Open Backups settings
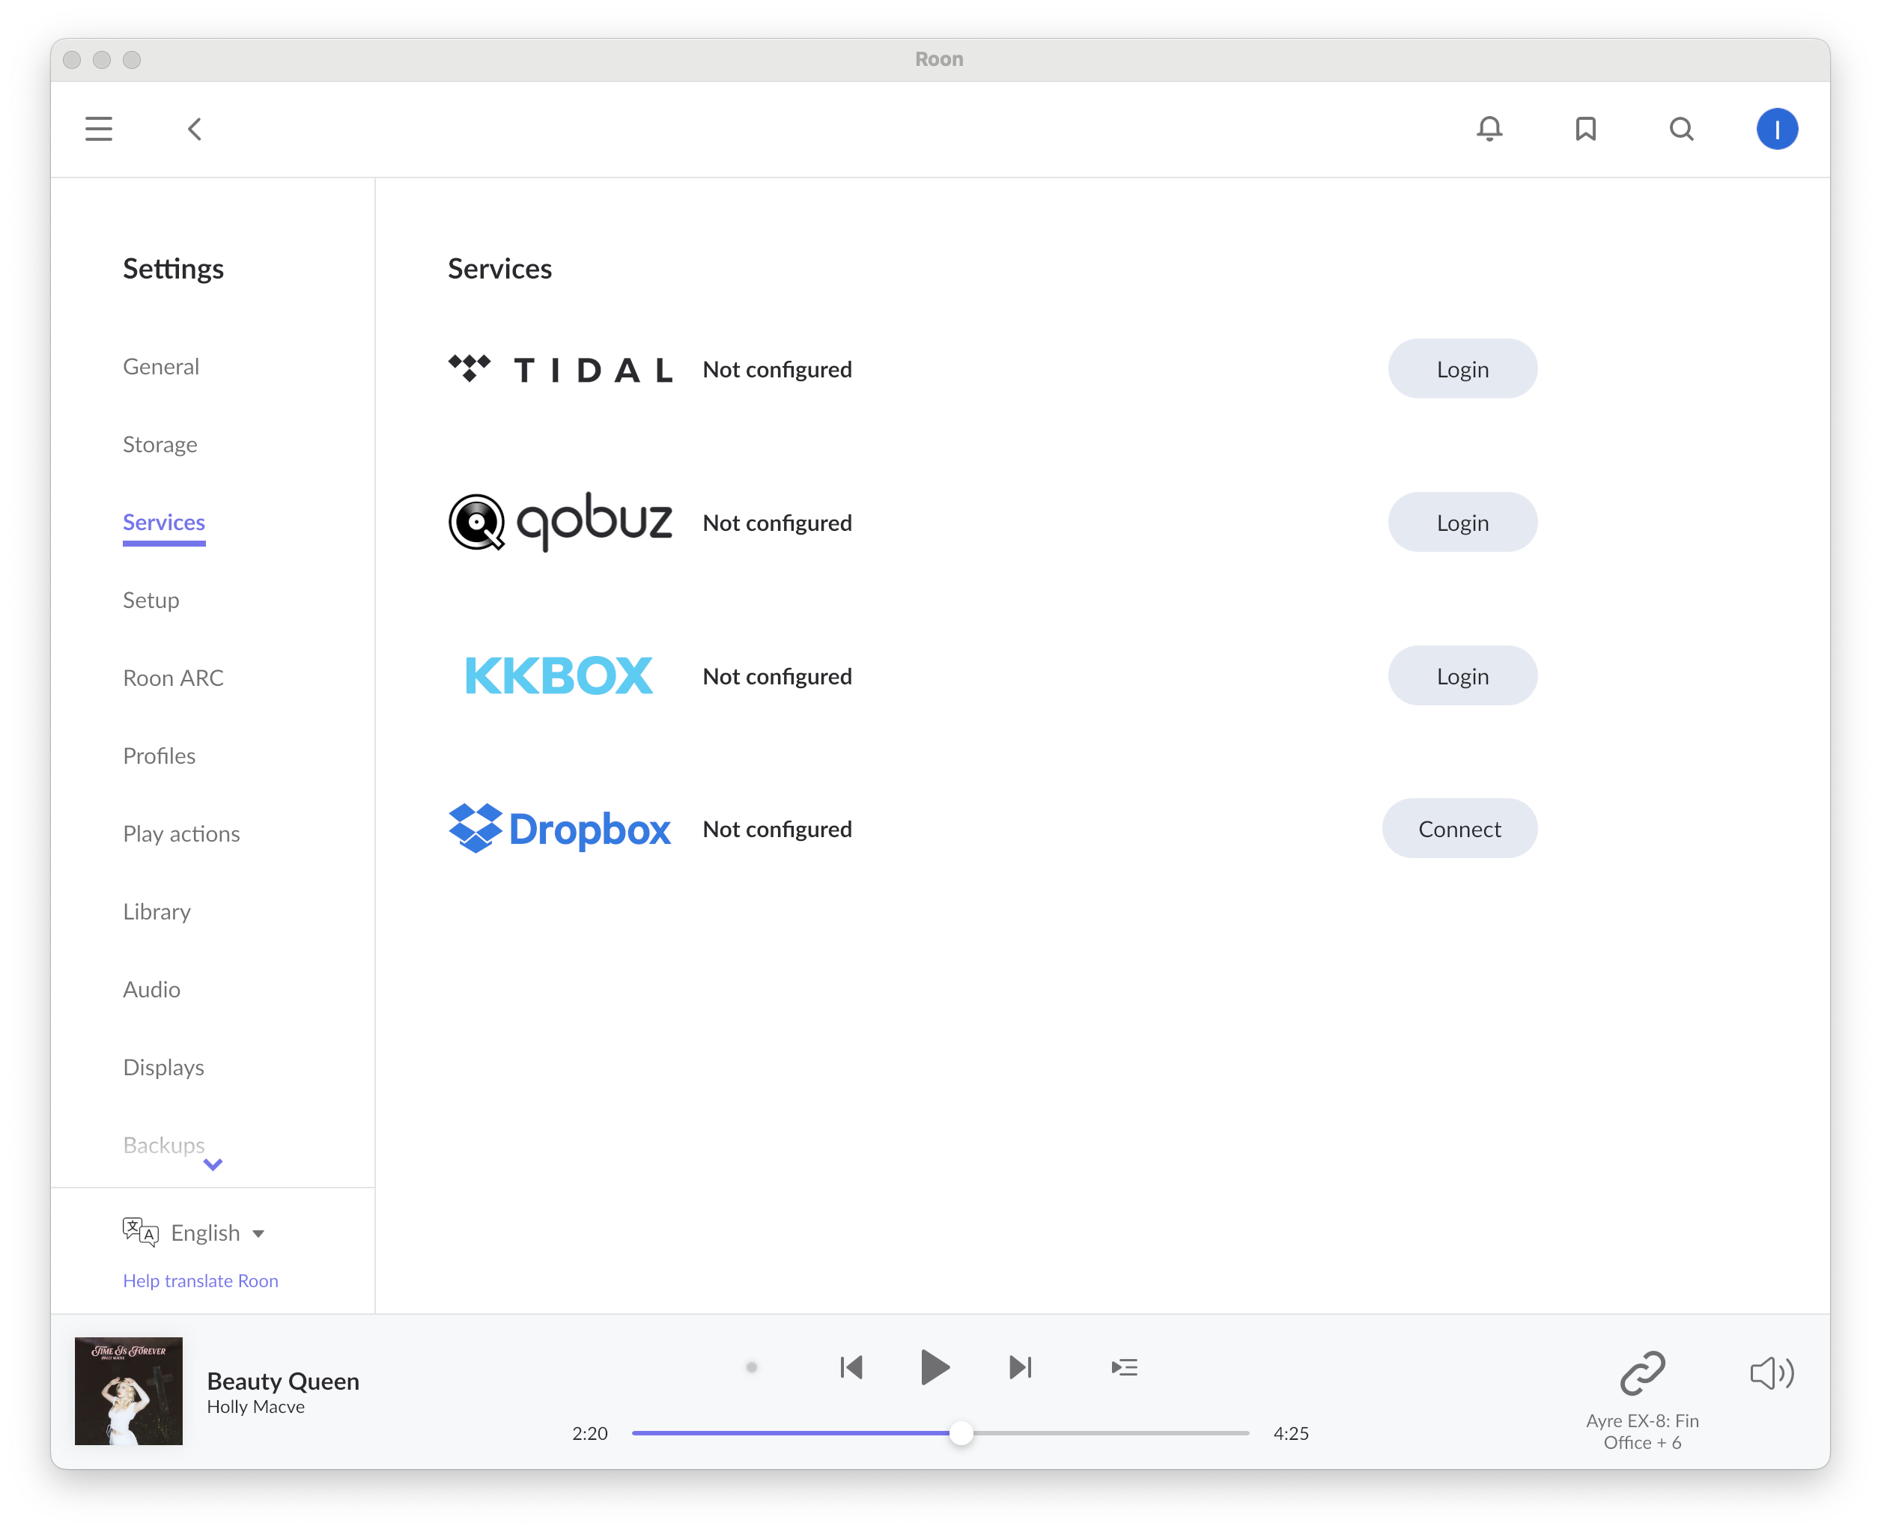The width and height of the screenshot is (1881, 1532). pyautogui.click(x=163, y=1145)
